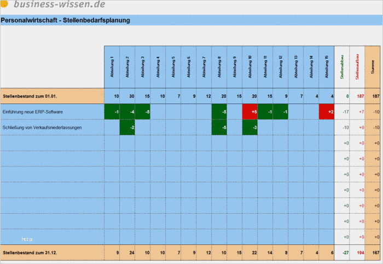This screenshot has height=264, width=383.
Task: Click the Stellenaufbau column header
Action: click(357, 67)
